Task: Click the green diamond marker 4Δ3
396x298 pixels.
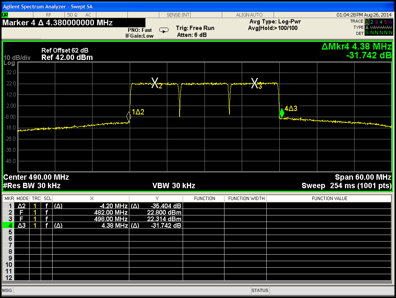Action: (282, 113)
